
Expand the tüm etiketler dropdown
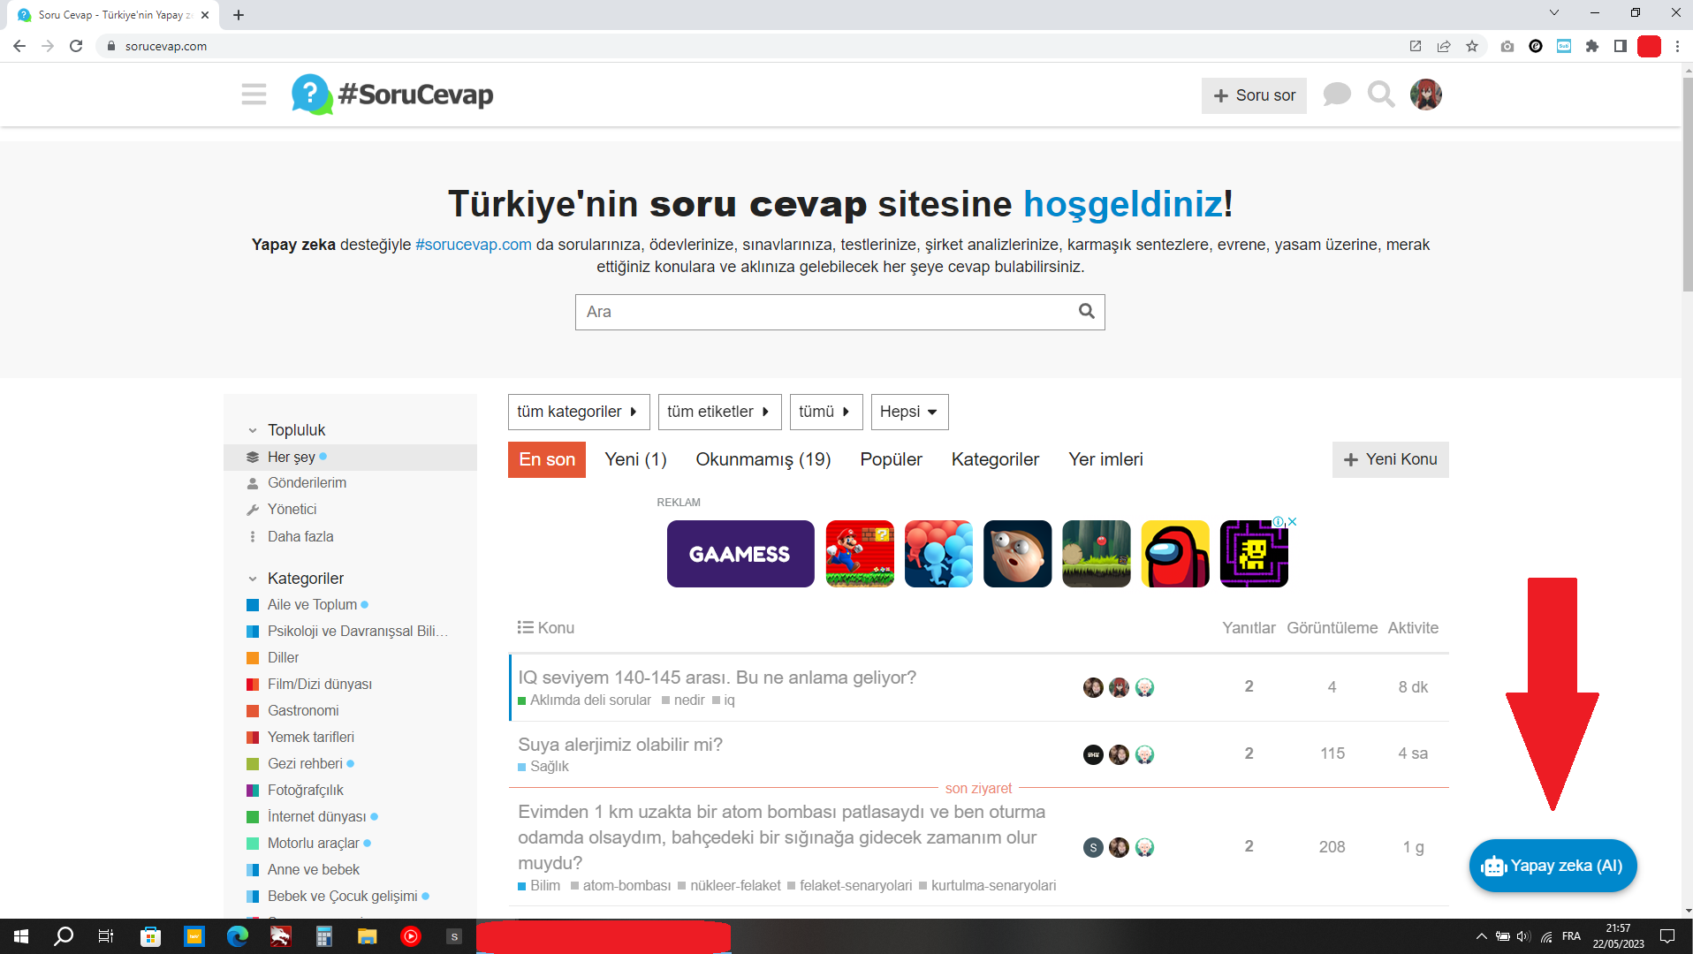pyautogui.click(x=718, y=412)
